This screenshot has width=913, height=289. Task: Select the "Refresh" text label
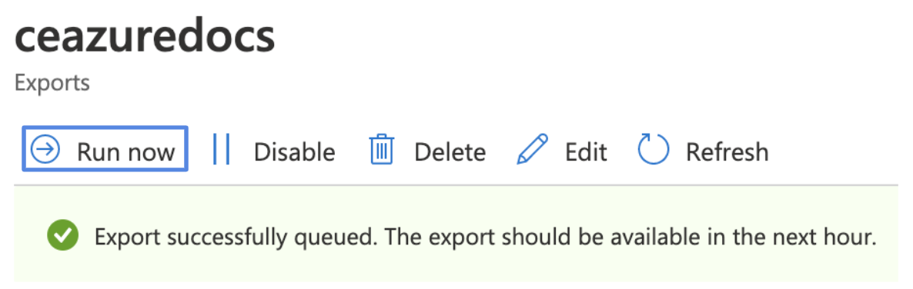click(x=727, y=151)
